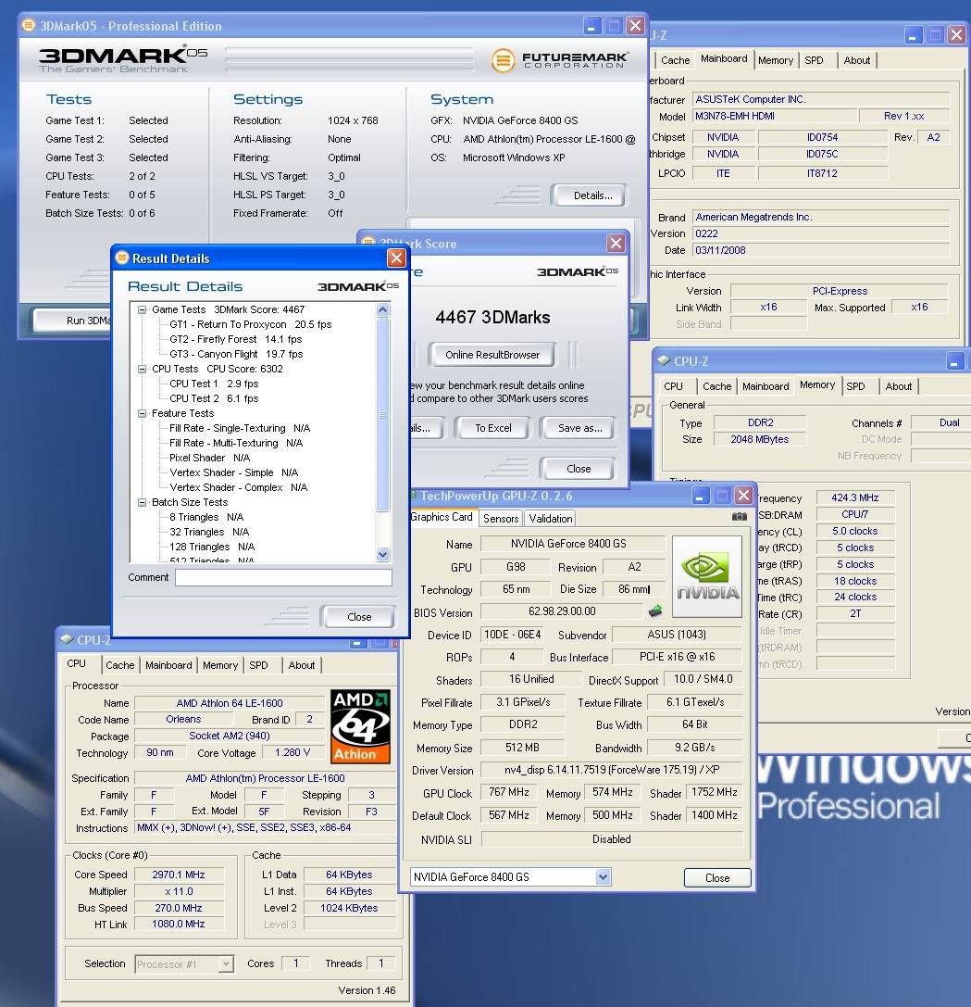The image size is (971, 1007).
Task: Click the Close button in GPU-Z
Action: coord(716,878)
